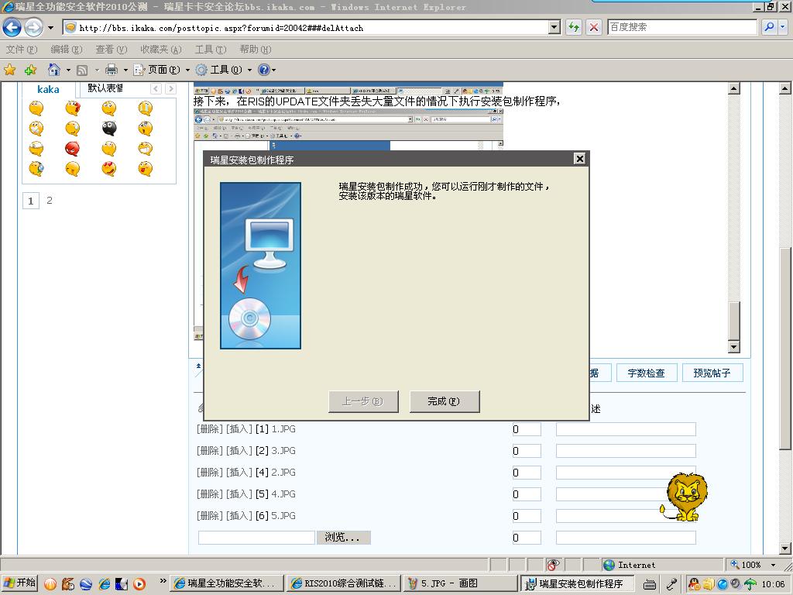Click the description field for 1.JPG
This screenshot has width=793, height=595.
pyautogui.click(x=626, y=429)
